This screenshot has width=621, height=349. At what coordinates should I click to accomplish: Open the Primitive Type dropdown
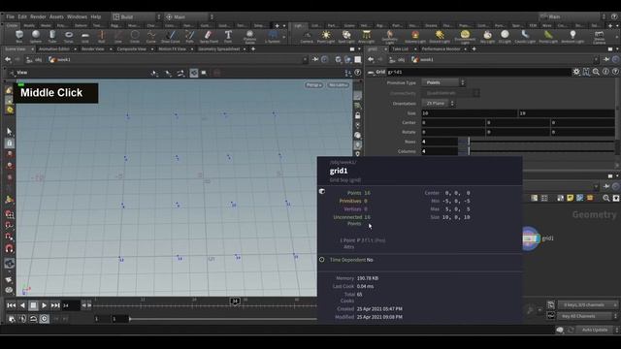pyautogui.click(x=443, y=82)
